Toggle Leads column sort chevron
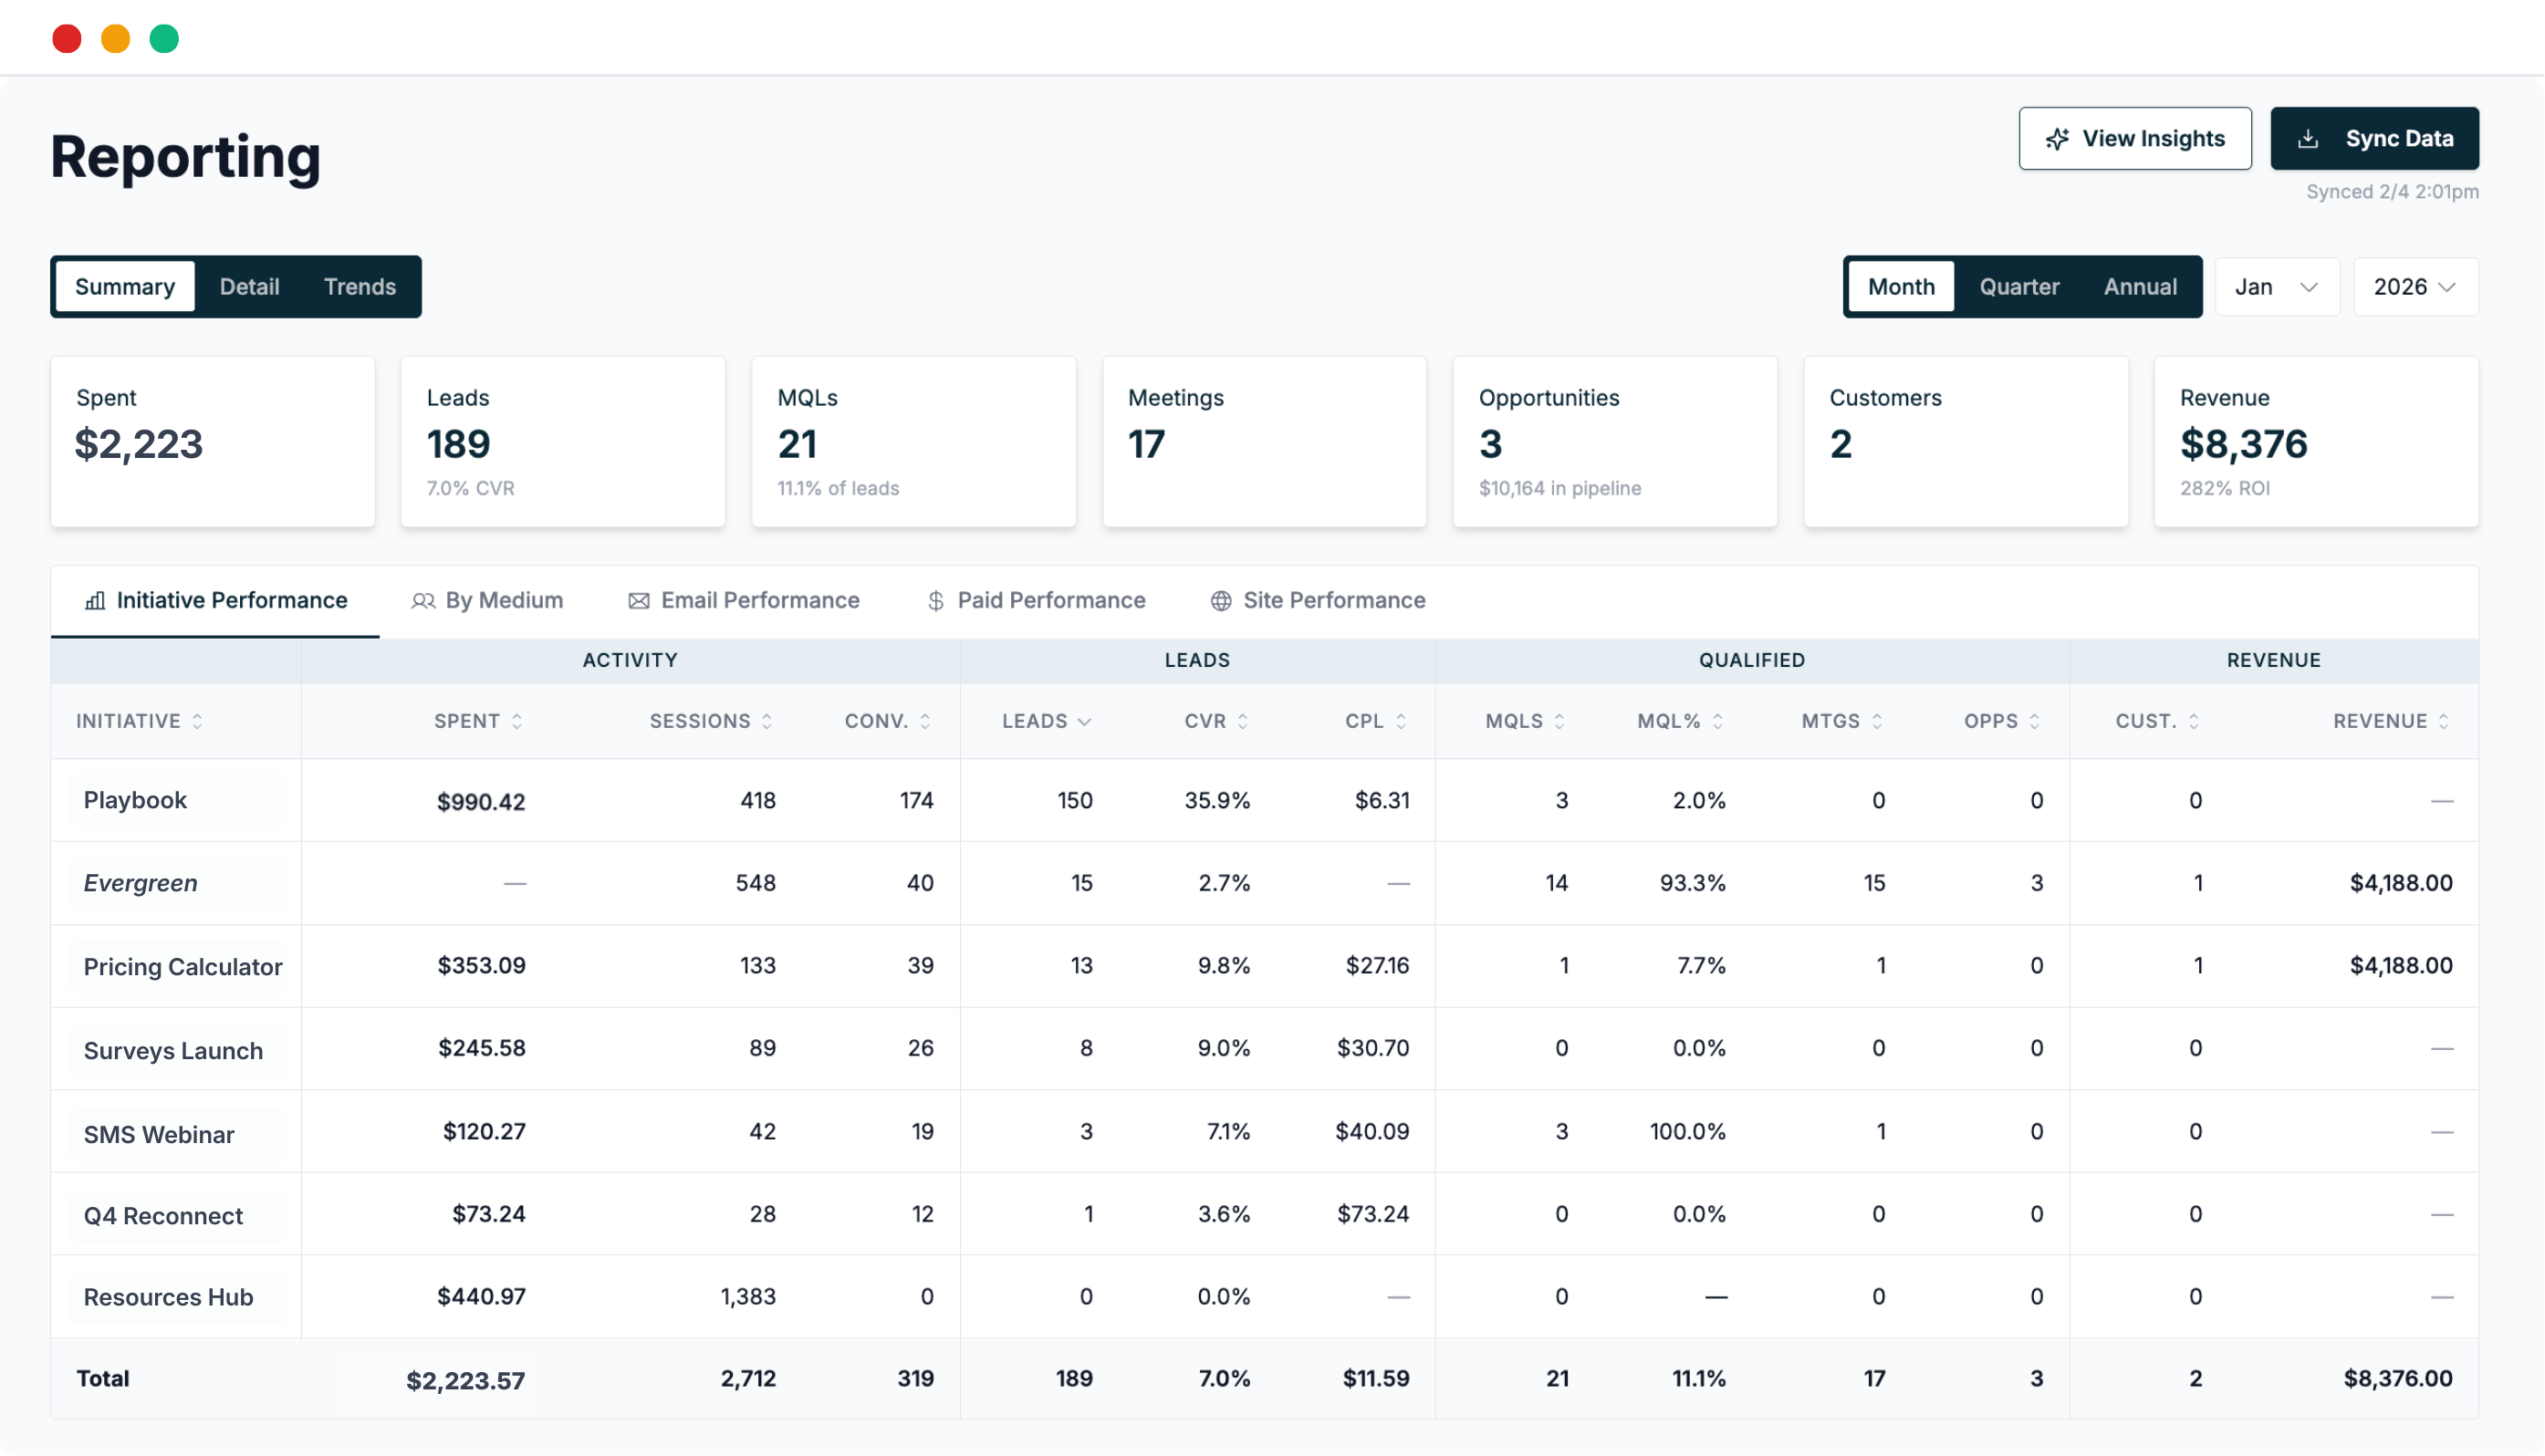This screenshot has height=1456, width=2545. tap(1085, 721)
